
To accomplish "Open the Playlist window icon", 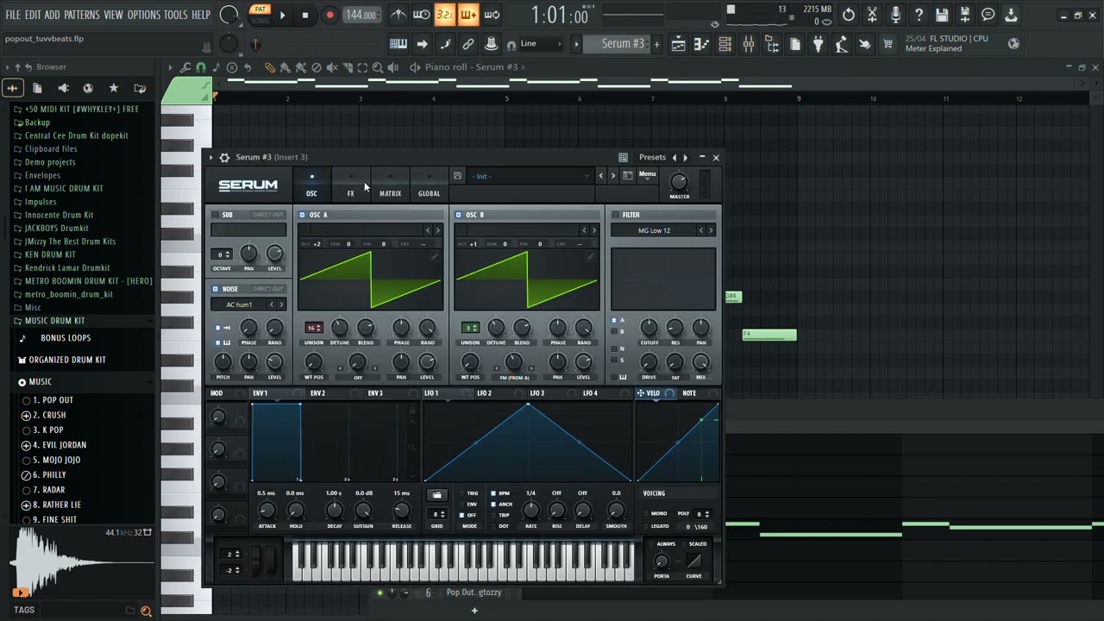I will [x=679, y=45].
